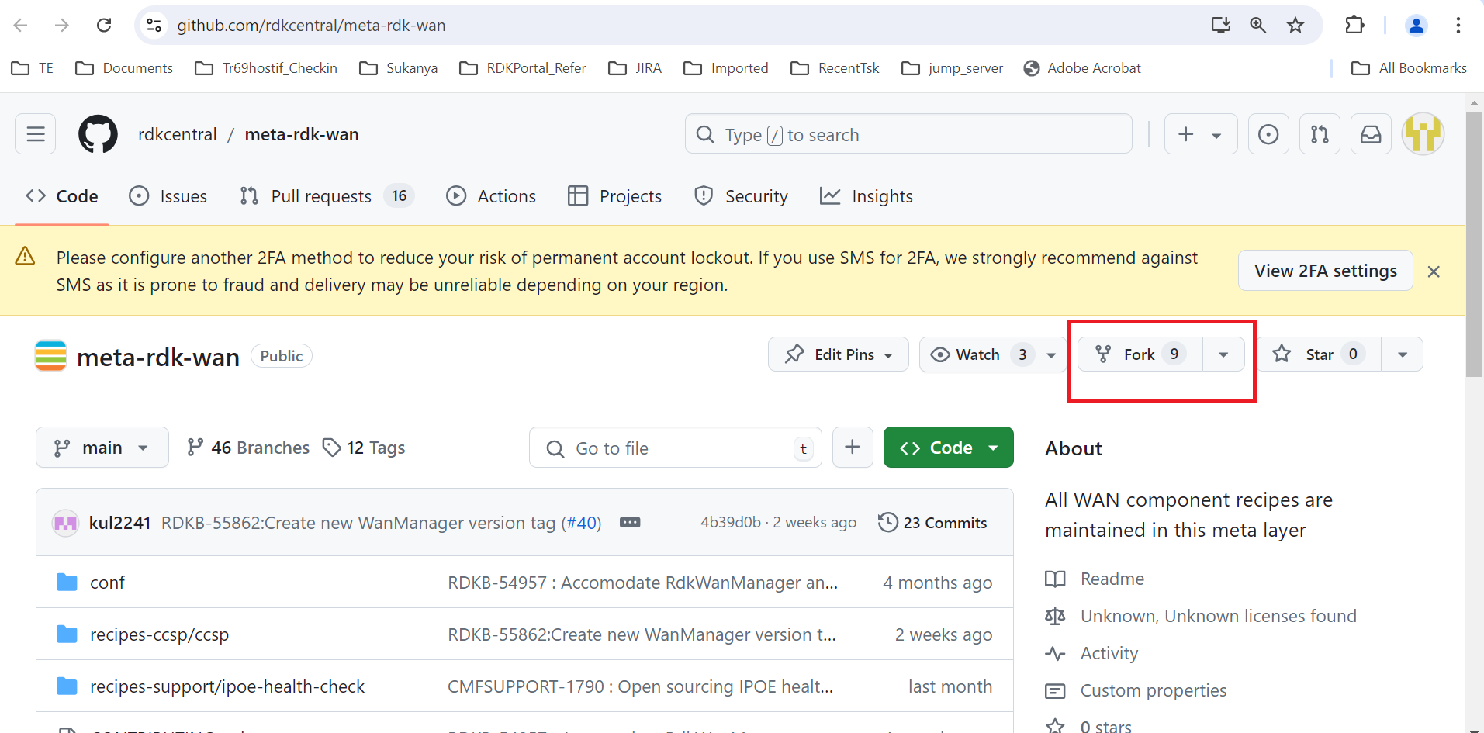Viewport: 1484px width, 733px height.
Task: Open Adobe Acrobat bookmark
Action: click(x=1082, y=68)
